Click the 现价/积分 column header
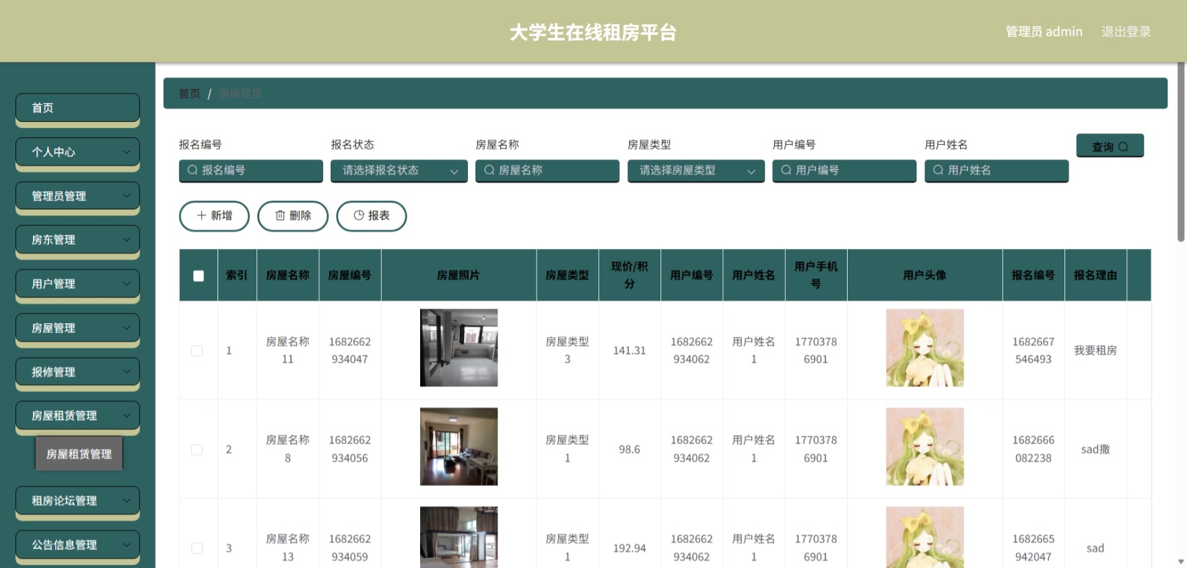This screenshot has height=568, width=1187. pos(630,275)
